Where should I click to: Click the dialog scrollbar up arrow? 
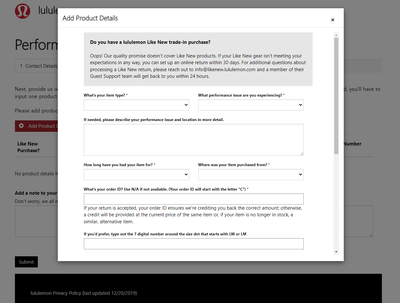point(336,35)
